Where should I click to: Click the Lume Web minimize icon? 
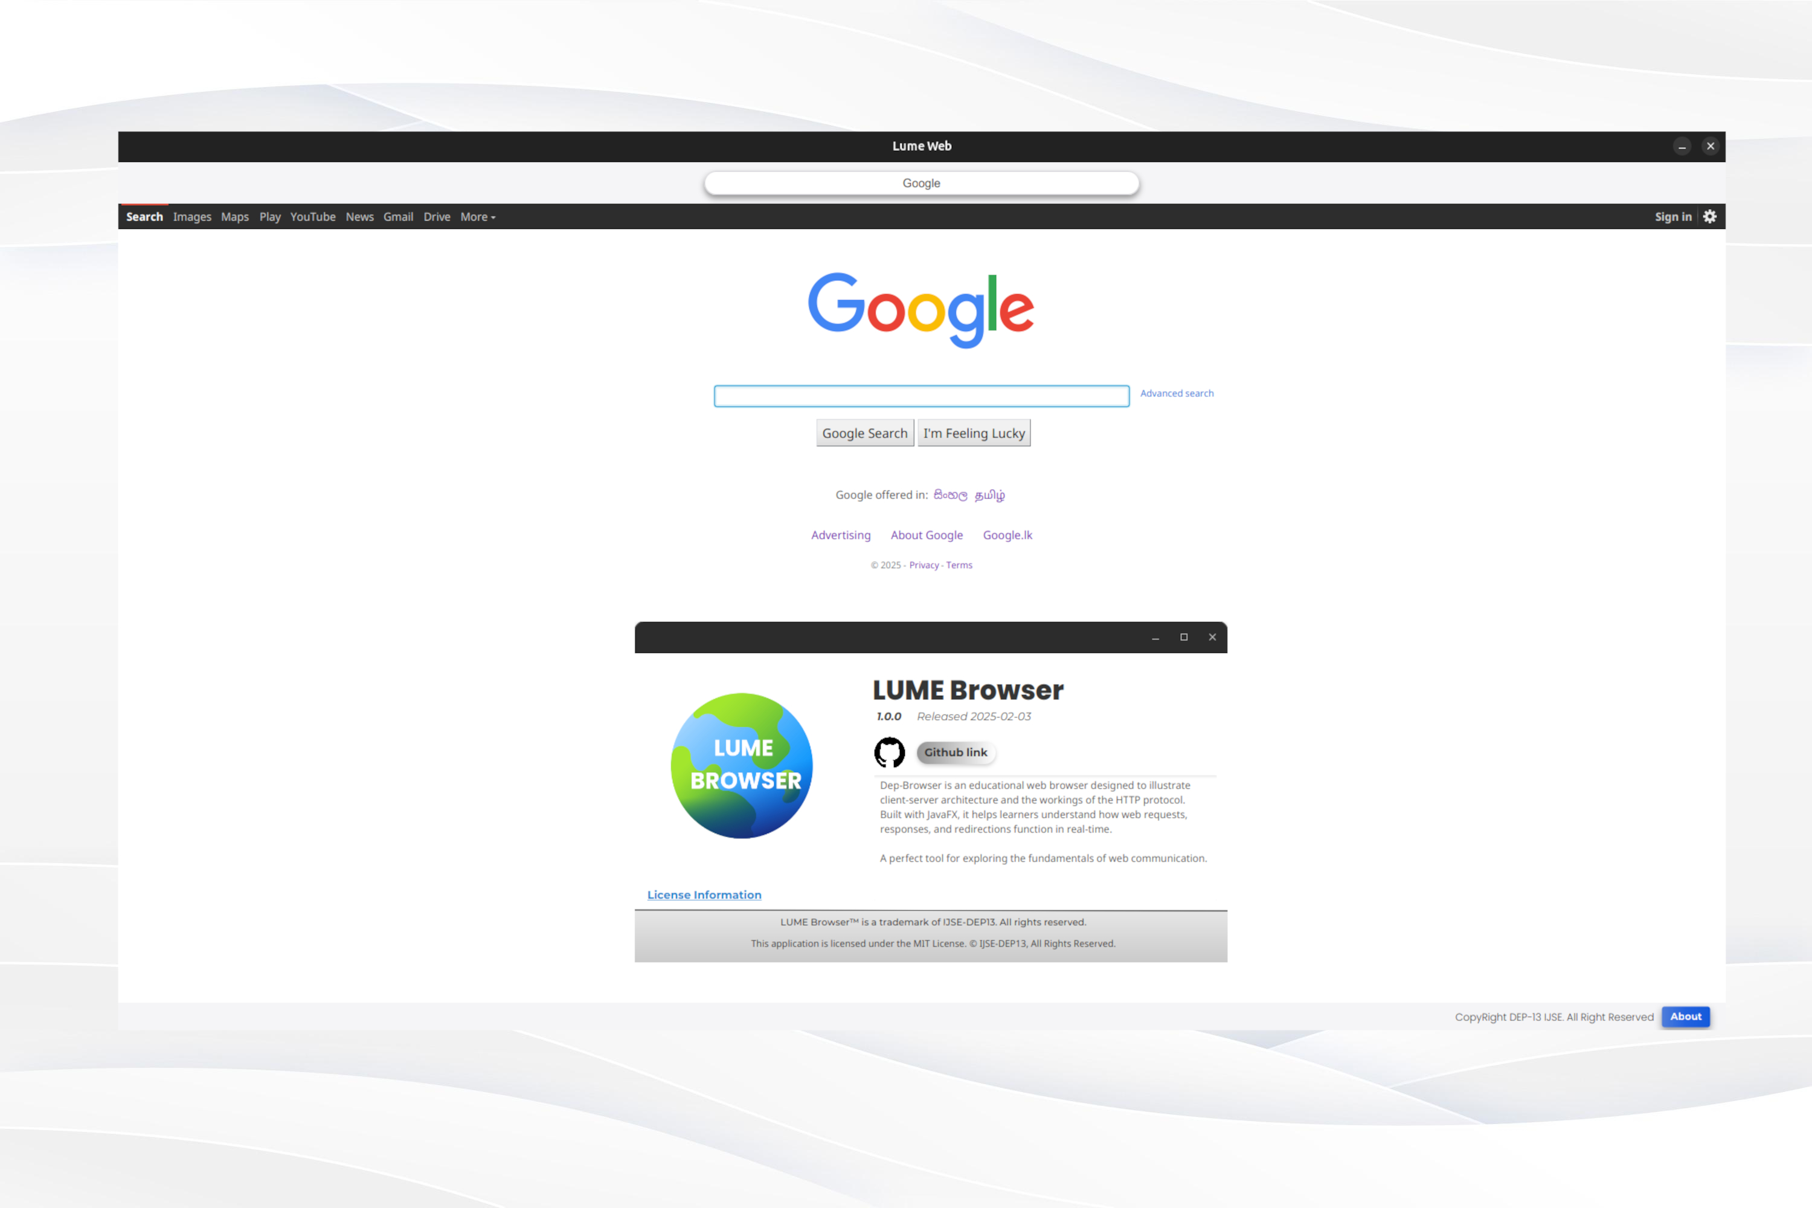1681,146
